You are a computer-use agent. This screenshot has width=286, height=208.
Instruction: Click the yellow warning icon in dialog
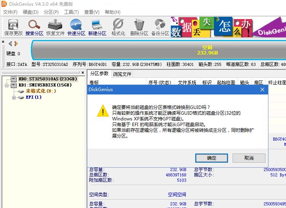point(103,111)
